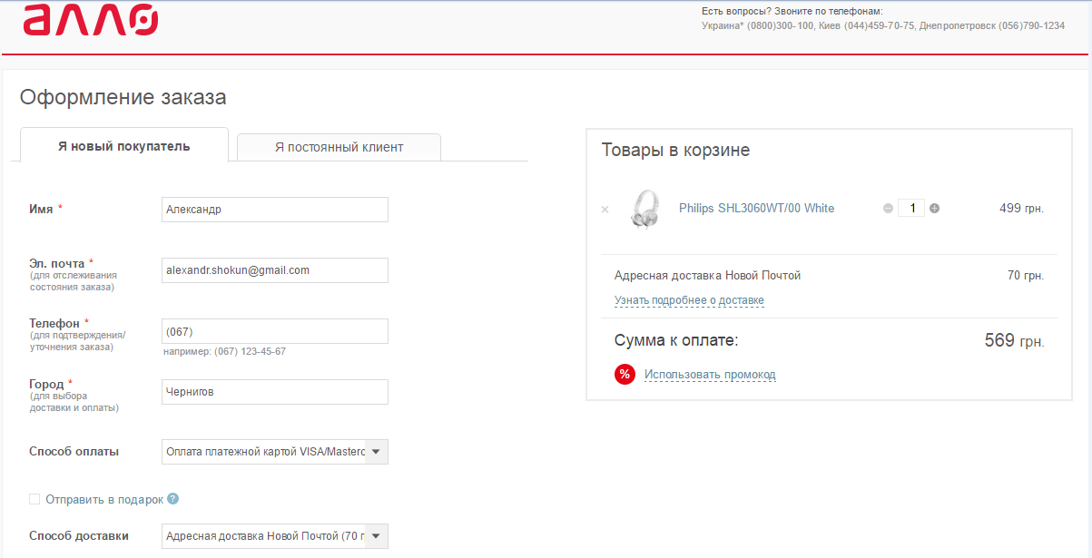Open 'Узнать подробнее о доставке' link

[x=689, y=300]
